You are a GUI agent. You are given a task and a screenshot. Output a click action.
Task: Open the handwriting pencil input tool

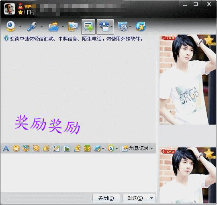coord(56,149)
